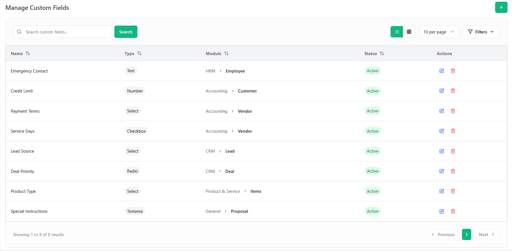This screenshot has height=251, width=512.
Task: Delete the Product Type field
Action: pos(453,191)
